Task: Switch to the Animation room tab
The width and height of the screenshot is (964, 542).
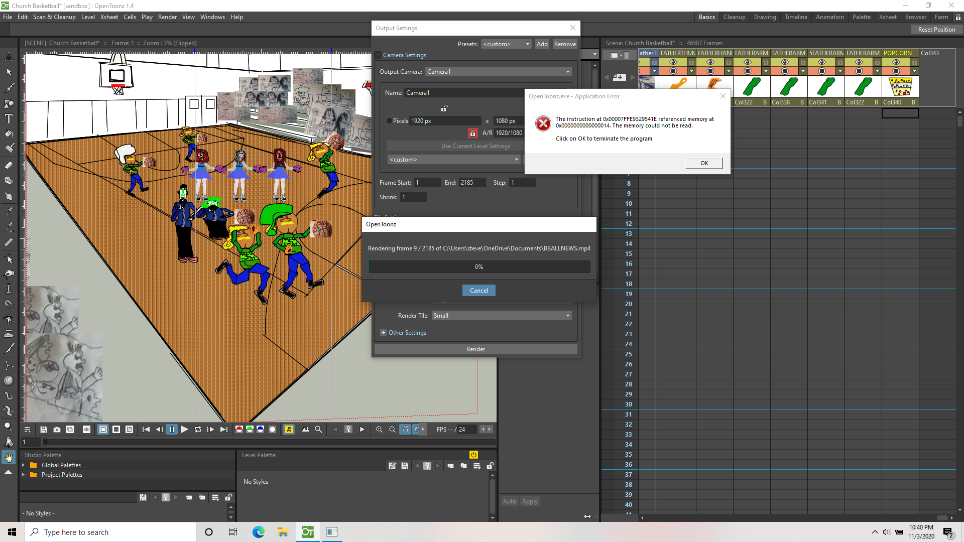Action: [829, 17]
